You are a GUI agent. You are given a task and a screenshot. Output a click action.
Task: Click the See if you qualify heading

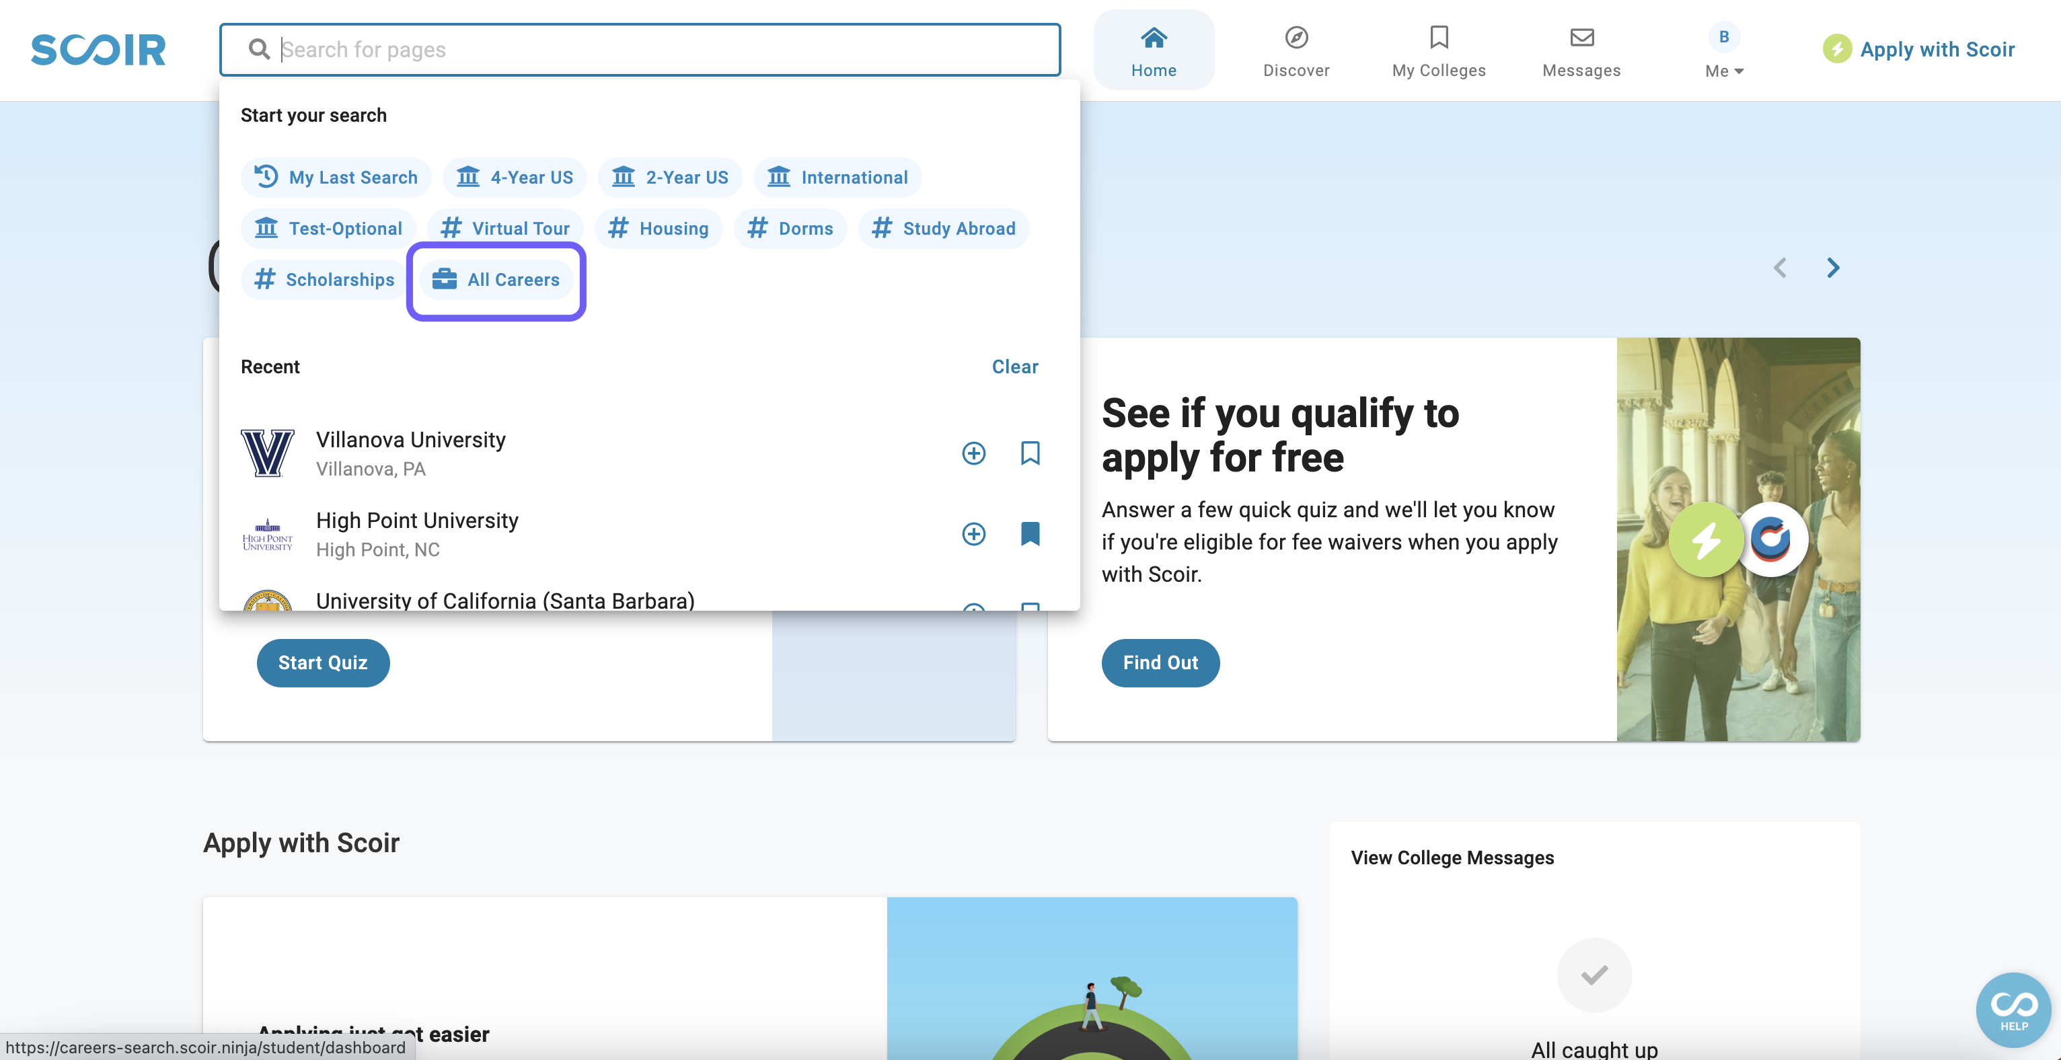pos(1279,435)
